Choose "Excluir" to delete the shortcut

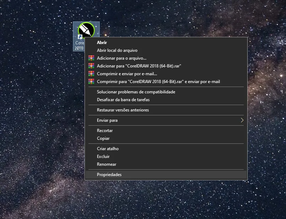click(103, 157)
